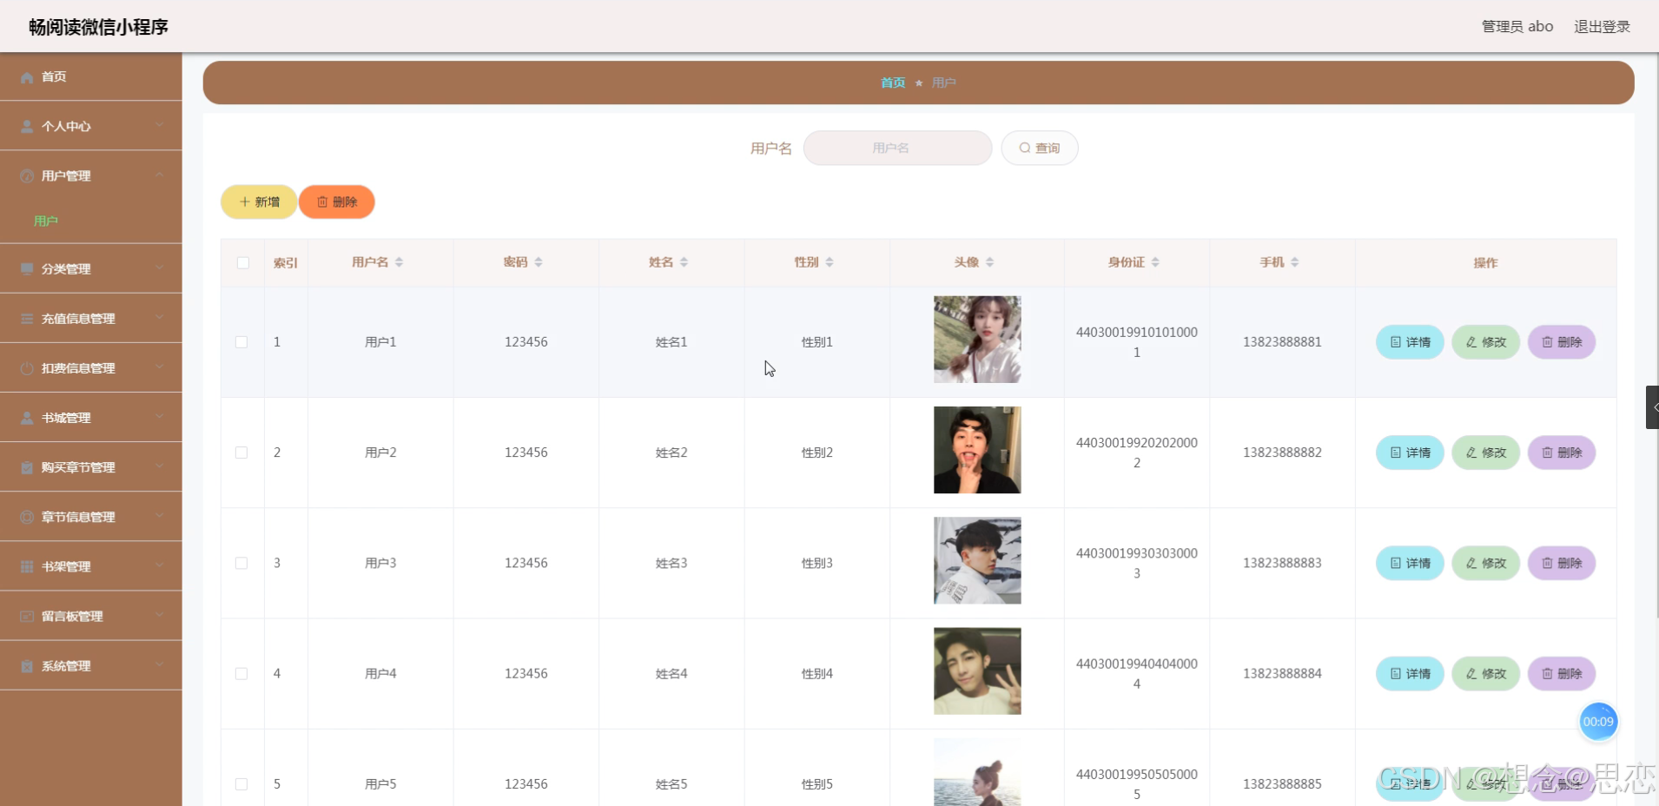Click the icon beside 扣费信息管理
The height and width of the screenshot is (806, 1659).
[x=27, y=368]
